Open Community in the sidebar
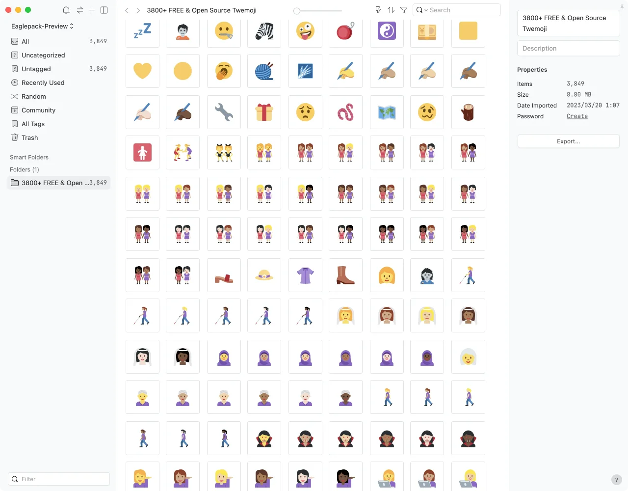This screenshot has width=628, height=491. [x=59, y=110]
